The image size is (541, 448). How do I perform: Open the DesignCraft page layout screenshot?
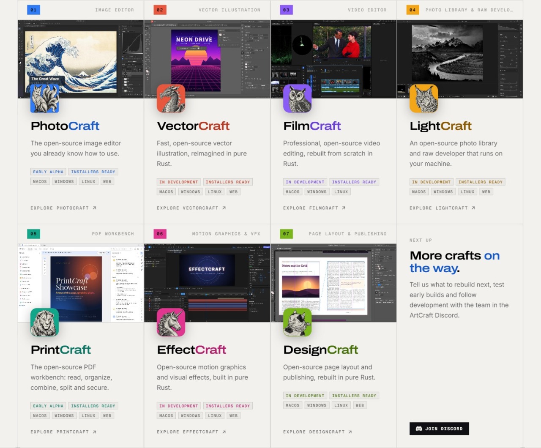[333, 283]
